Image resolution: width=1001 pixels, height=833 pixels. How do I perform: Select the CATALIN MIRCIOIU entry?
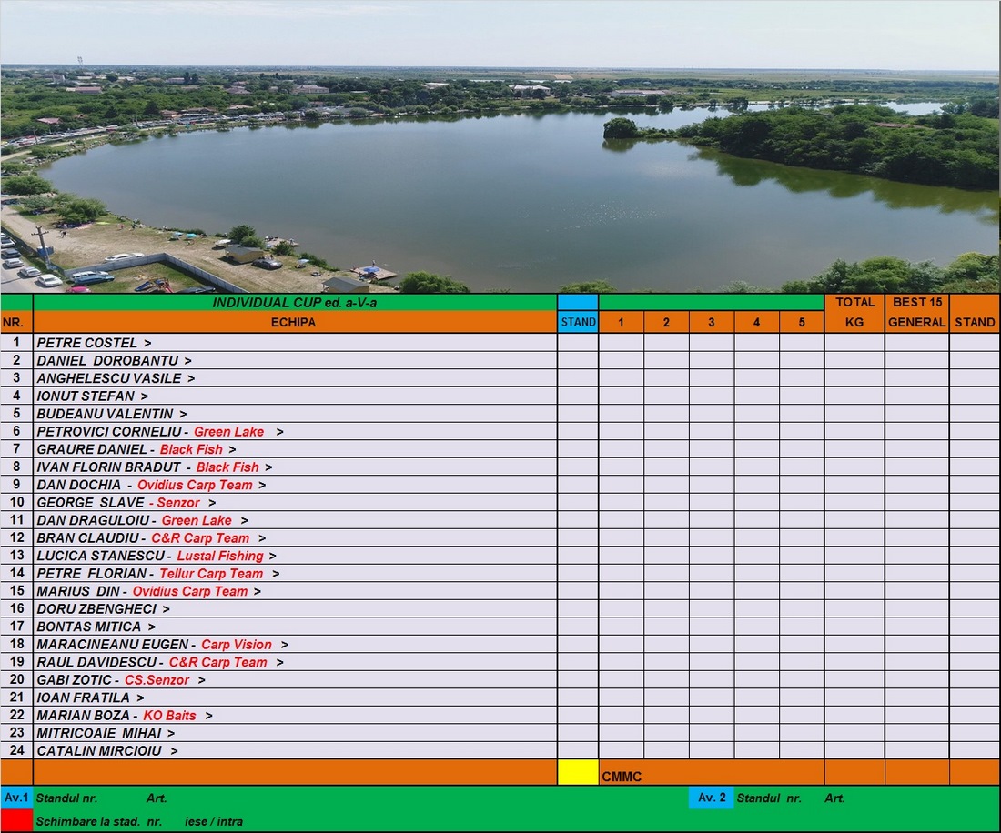click(99, 751)
